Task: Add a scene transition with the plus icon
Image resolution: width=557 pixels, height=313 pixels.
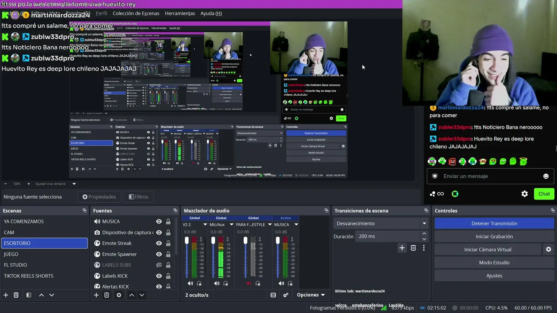Action: [x=402, y=248]
